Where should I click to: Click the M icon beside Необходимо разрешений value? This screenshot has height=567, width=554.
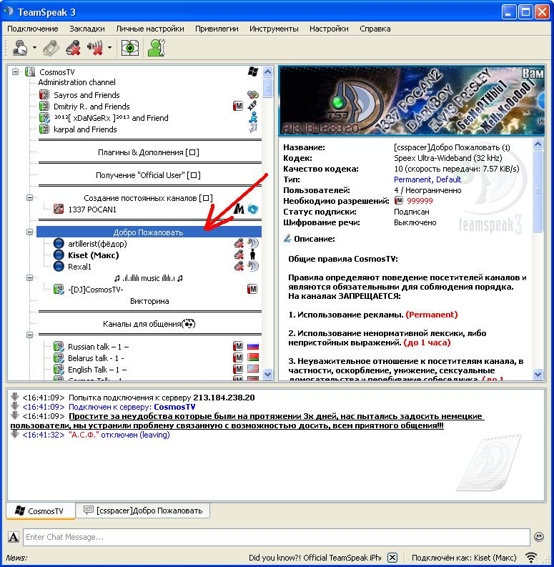398,200
